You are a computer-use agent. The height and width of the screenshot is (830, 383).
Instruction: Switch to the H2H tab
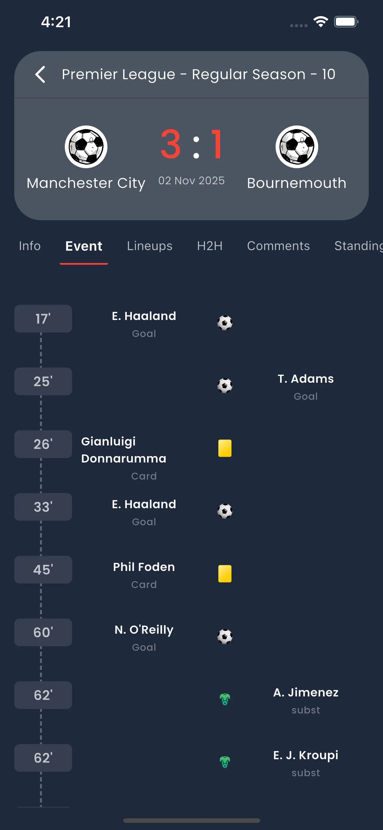click(210, 246)
